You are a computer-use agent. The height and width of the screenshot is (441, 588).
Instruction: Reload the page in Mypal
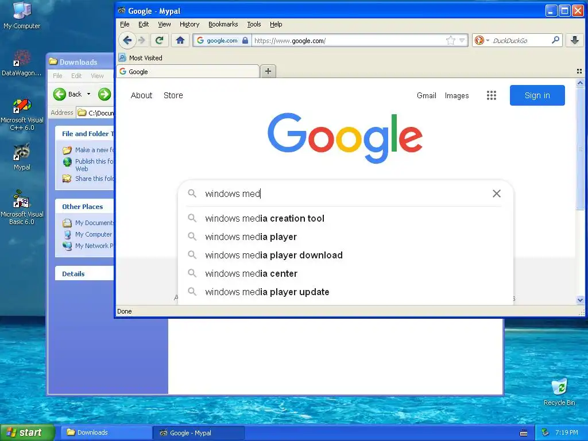pos(160,40)
